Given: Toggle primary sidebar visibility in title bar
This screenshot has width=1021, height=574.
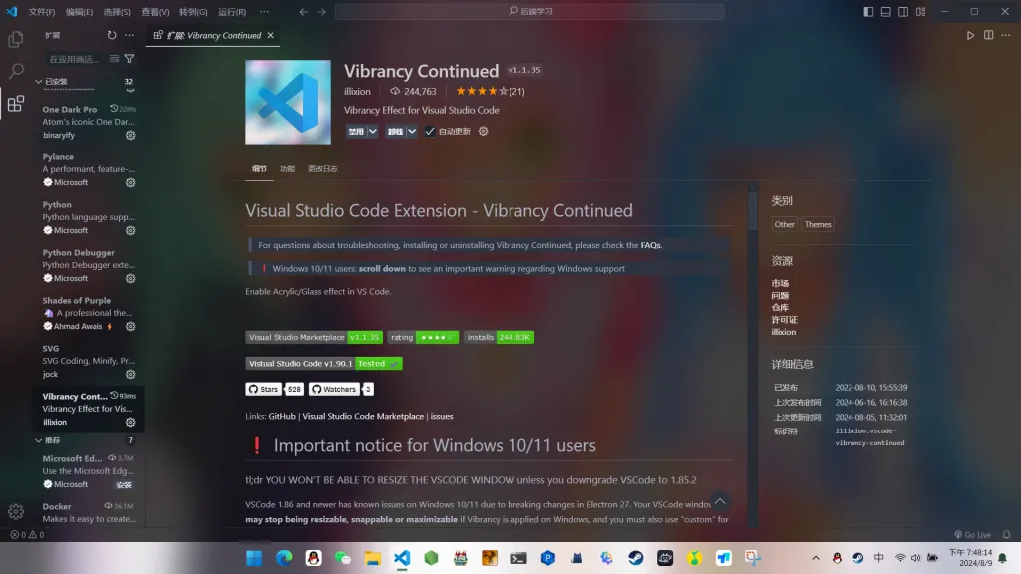Looking at the screenshot, I should [x=868, y=12].
